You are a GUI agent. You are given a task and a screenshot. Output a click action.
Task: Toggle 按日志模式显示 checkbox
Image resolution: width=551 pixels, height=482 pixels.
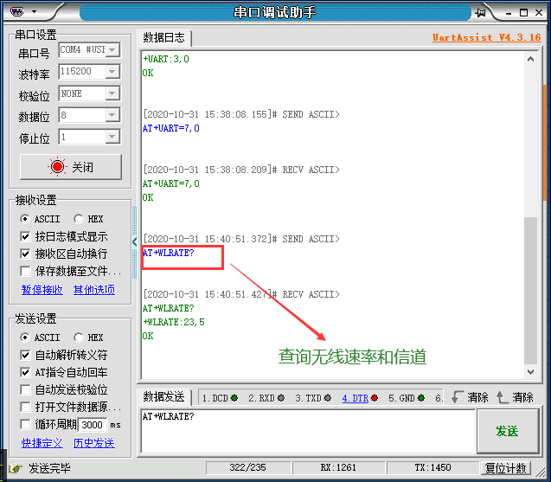click(x=25, y=236)
